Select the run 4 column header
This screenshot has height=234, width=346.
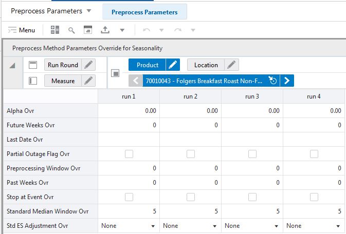(314, 96)
